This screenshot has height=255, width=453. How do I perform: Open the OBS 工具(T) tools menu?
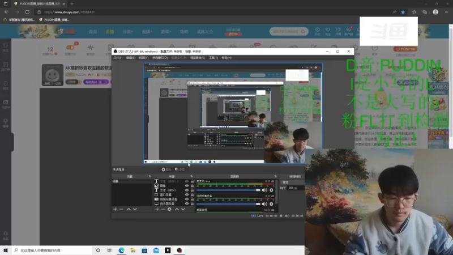tap(213, 58)
